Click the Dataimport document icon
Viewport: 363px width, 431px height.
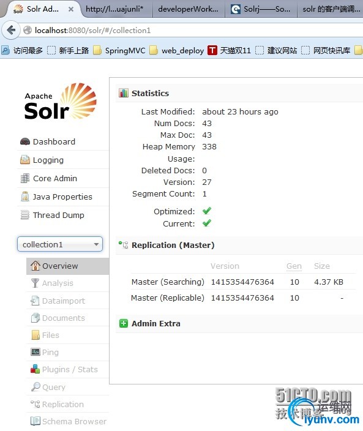(x=35, y=301)
